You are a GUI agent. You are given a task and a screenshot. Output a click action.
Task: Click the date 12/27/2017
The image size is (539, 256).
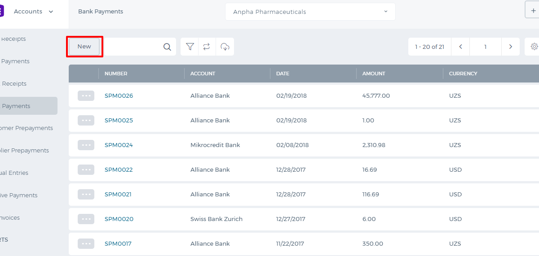[x=291, y=219]
